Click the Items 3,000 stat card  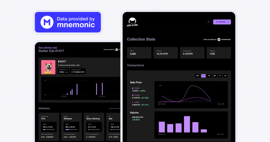pos(139,53)
